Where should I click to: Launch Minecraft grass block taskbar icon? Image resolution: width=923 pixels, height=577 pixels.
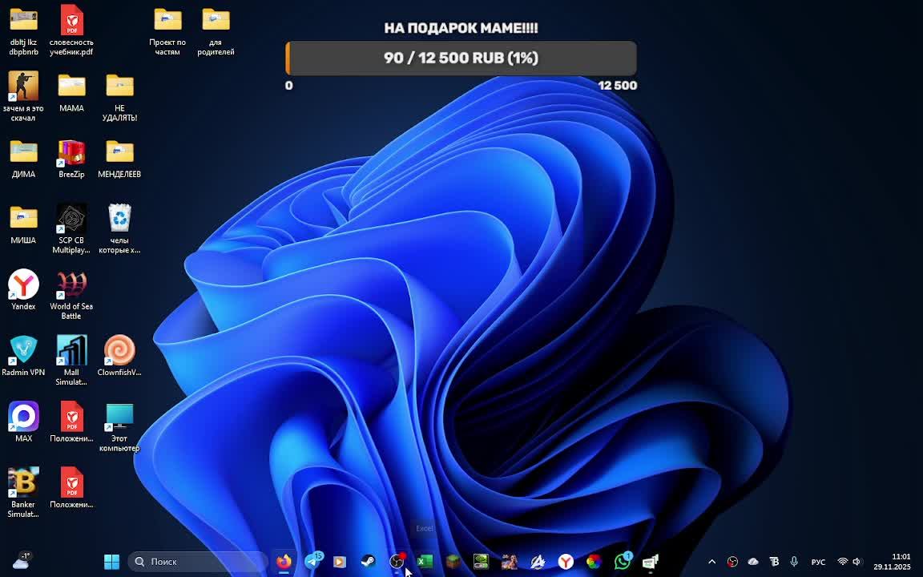453,562
